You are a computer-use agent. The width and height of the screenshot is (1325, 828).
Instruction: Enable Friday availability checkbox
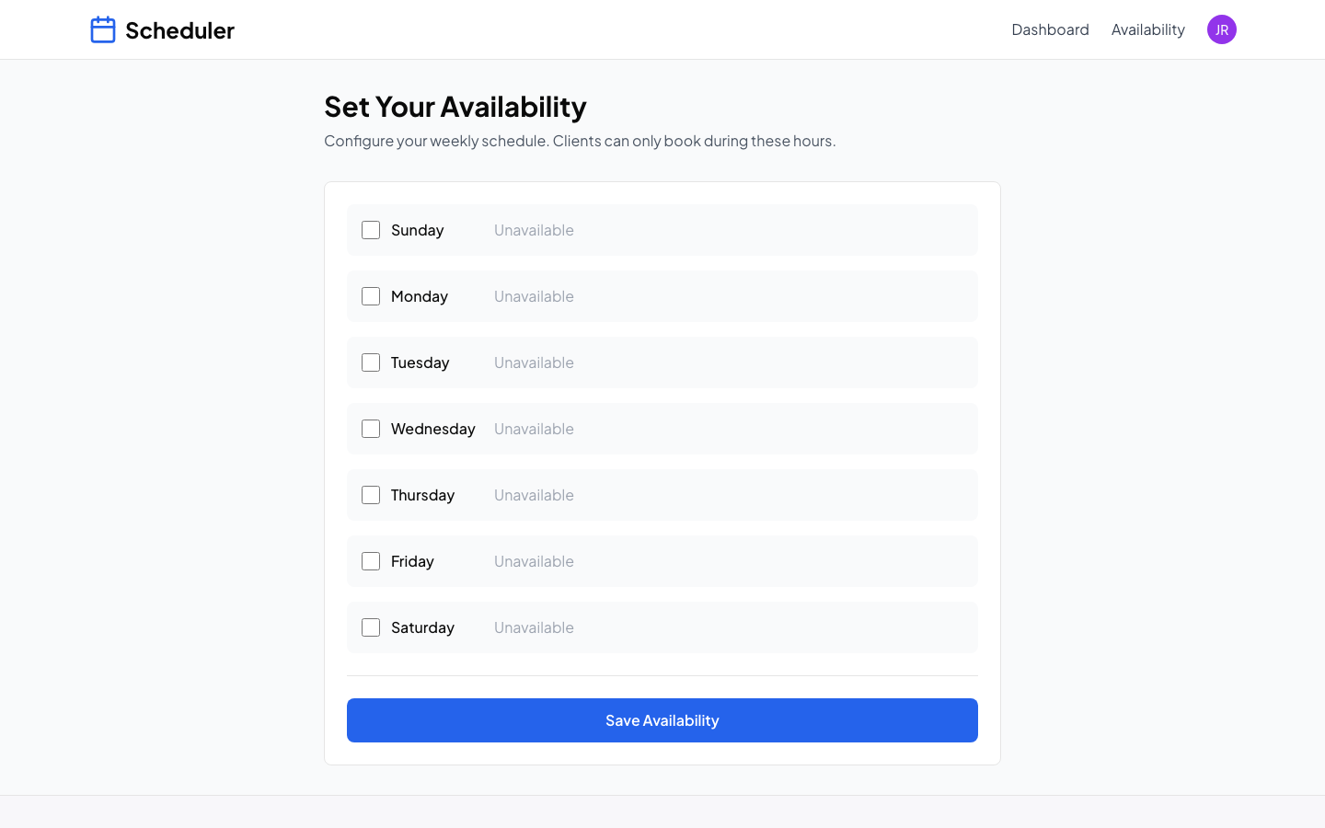coord(371,561)
